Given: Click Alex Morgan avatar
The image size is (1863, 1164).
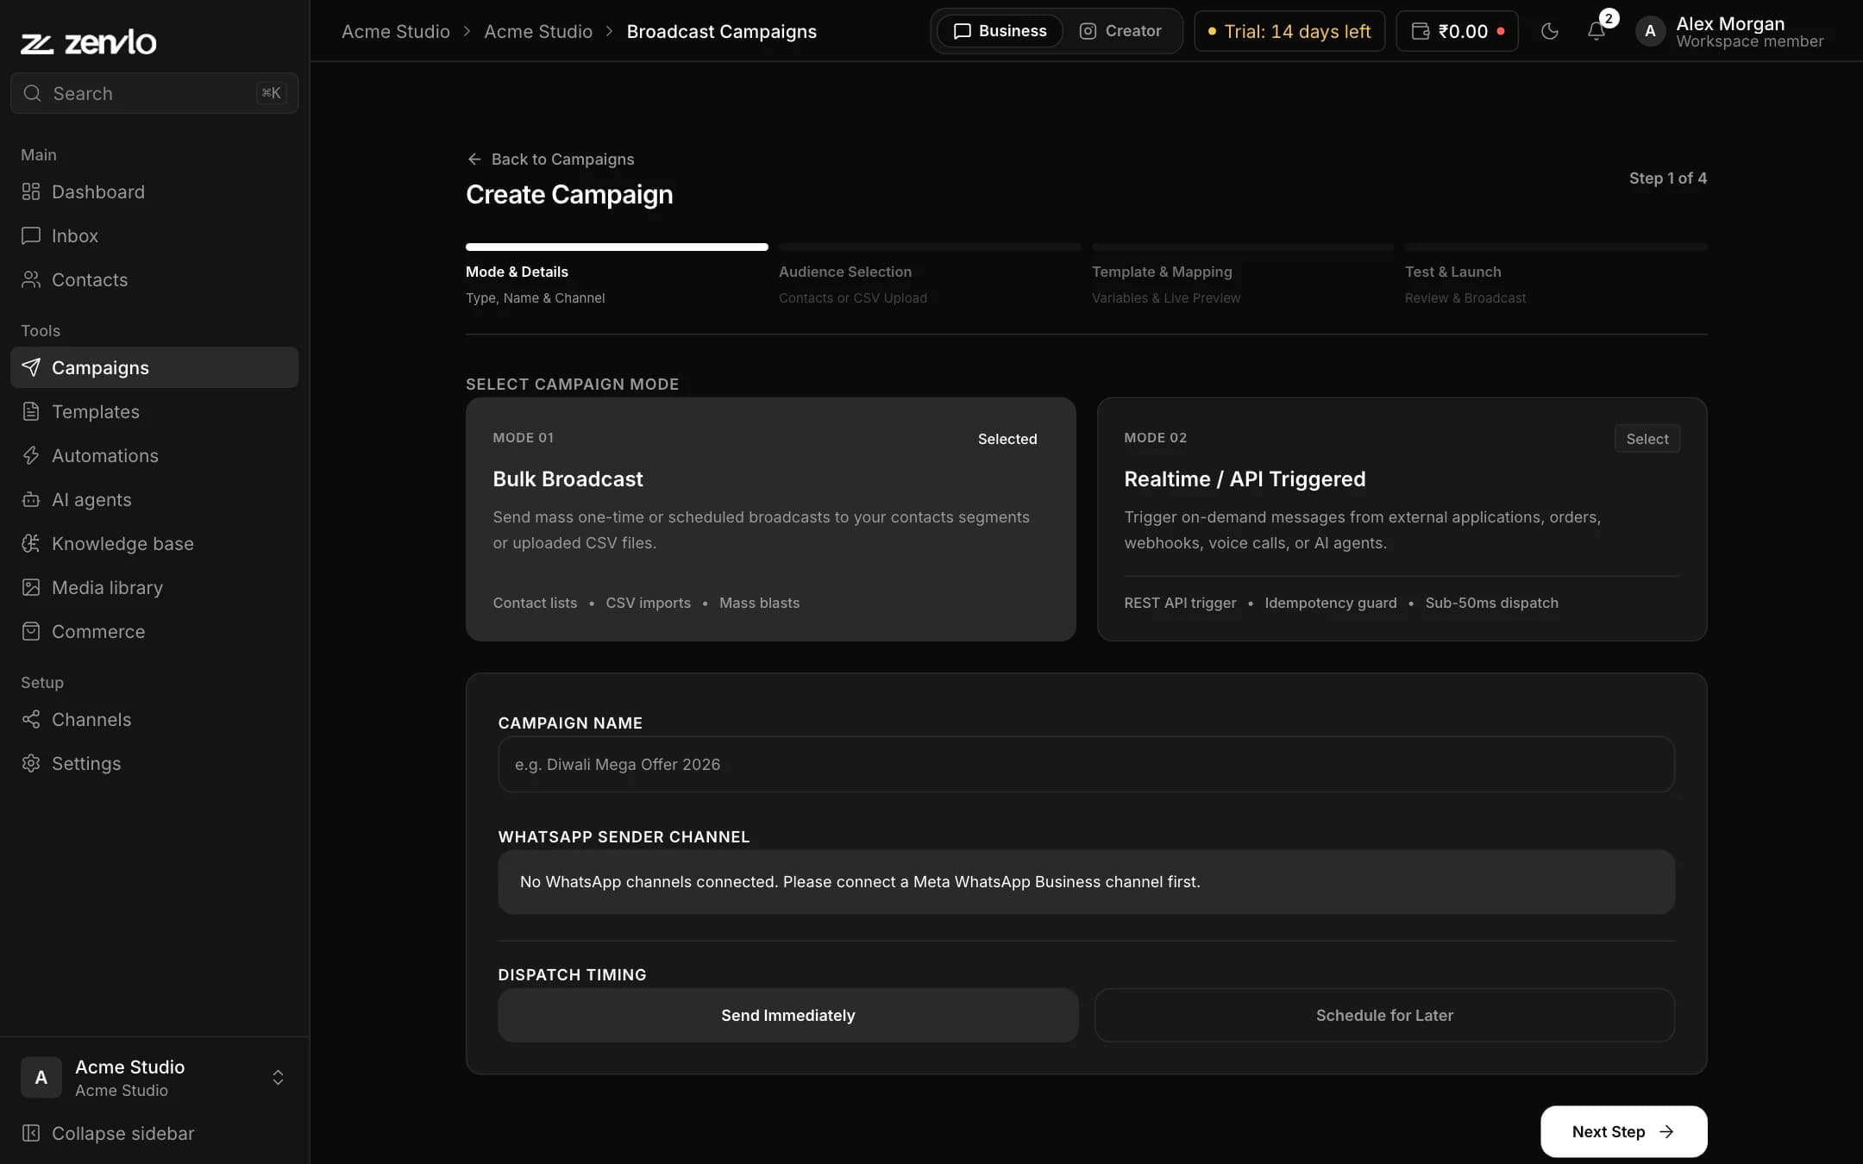Looking at the screenshot, I should [1650, 31].
